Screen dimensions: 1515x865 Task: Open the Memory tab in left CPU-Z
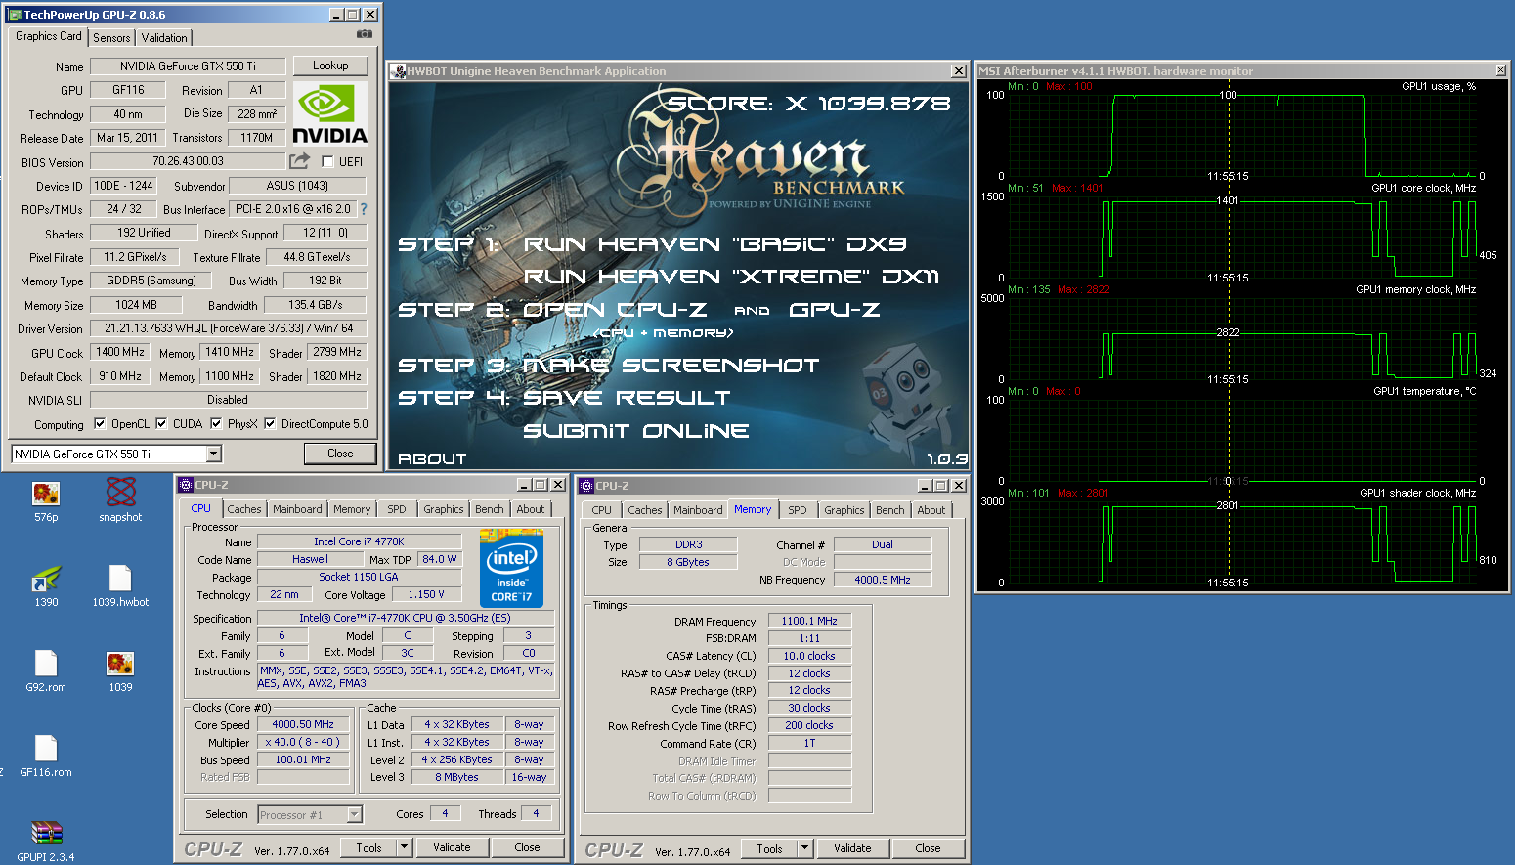[352, 509]
